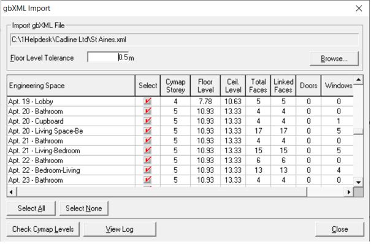Click ceiling level 10.63 in Lobby row
This screenshot has height=244, width=371.
(x=233, y=101)
